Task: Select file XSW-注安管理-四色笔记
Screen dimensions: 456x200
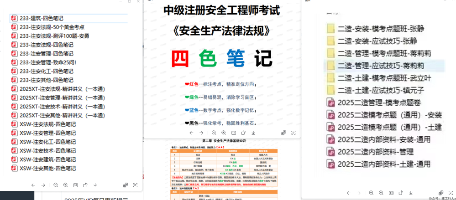Action: coord(43,133)
